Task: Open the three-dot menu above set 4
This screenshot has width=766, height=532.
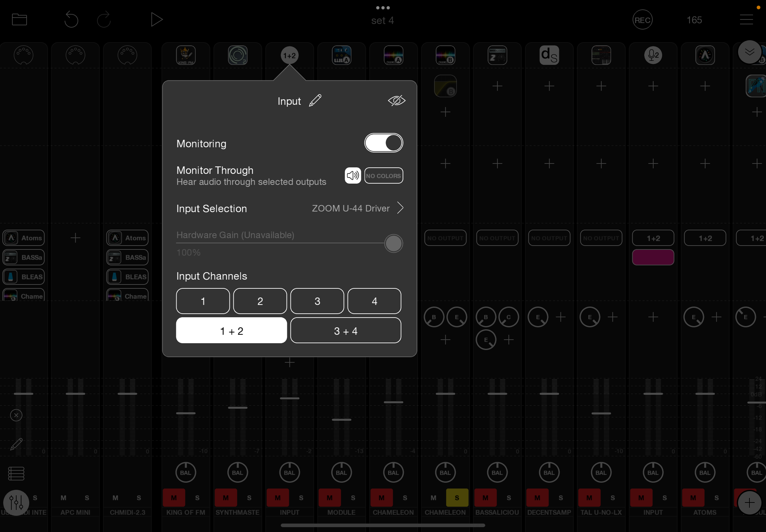Action: click(383, 7)
